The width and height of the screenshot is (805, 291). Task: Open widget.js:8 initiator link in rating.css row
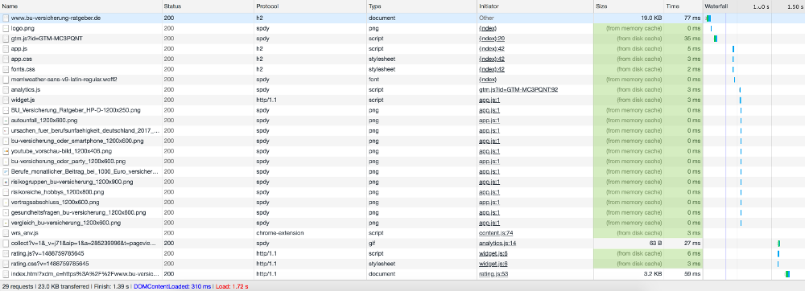(x=493, y=264)
